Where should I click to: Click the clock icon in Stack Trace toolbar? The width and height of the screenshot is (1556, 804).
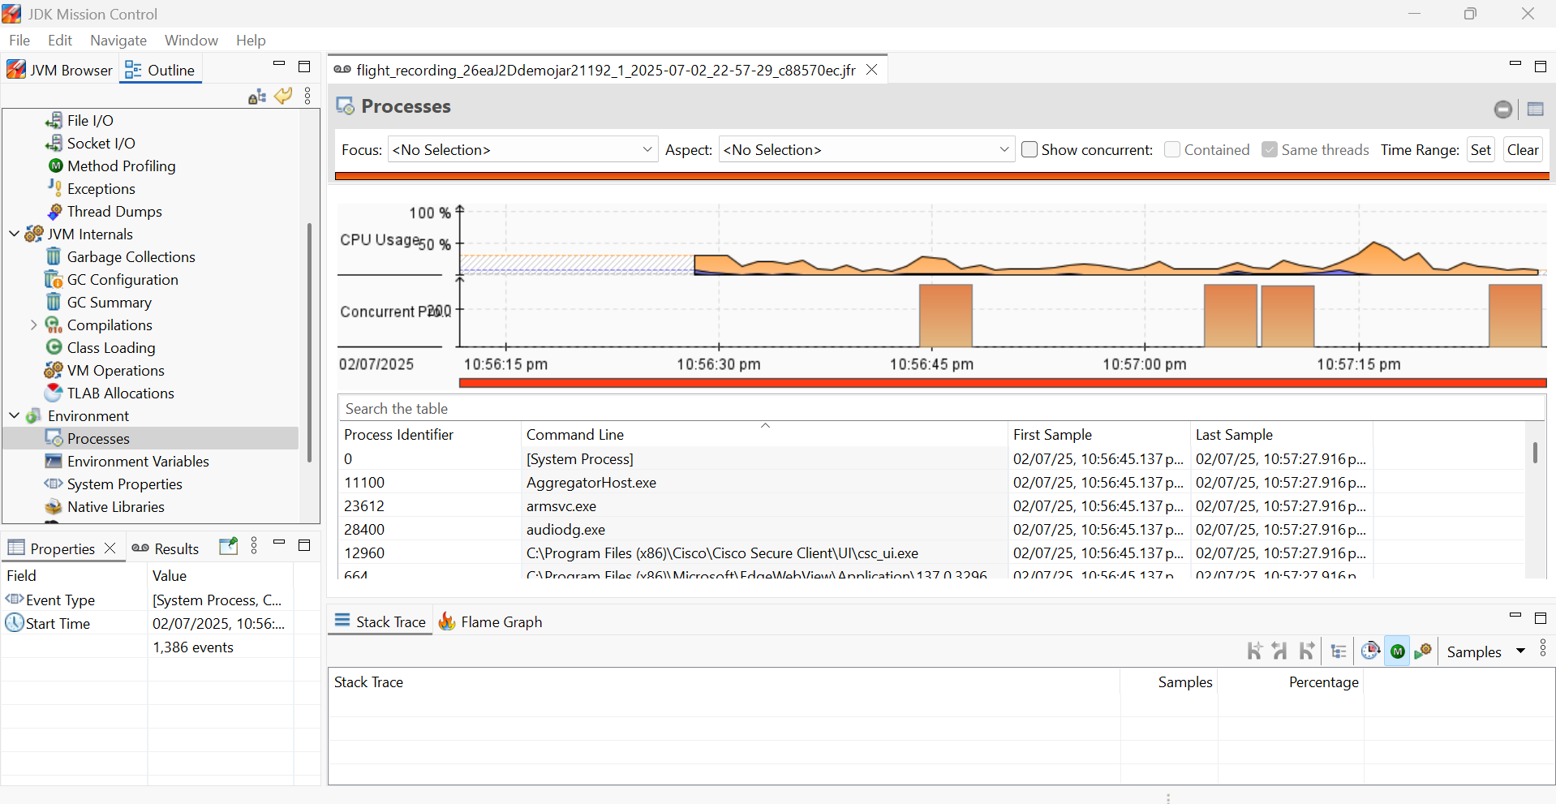[x=1370, y=651]
